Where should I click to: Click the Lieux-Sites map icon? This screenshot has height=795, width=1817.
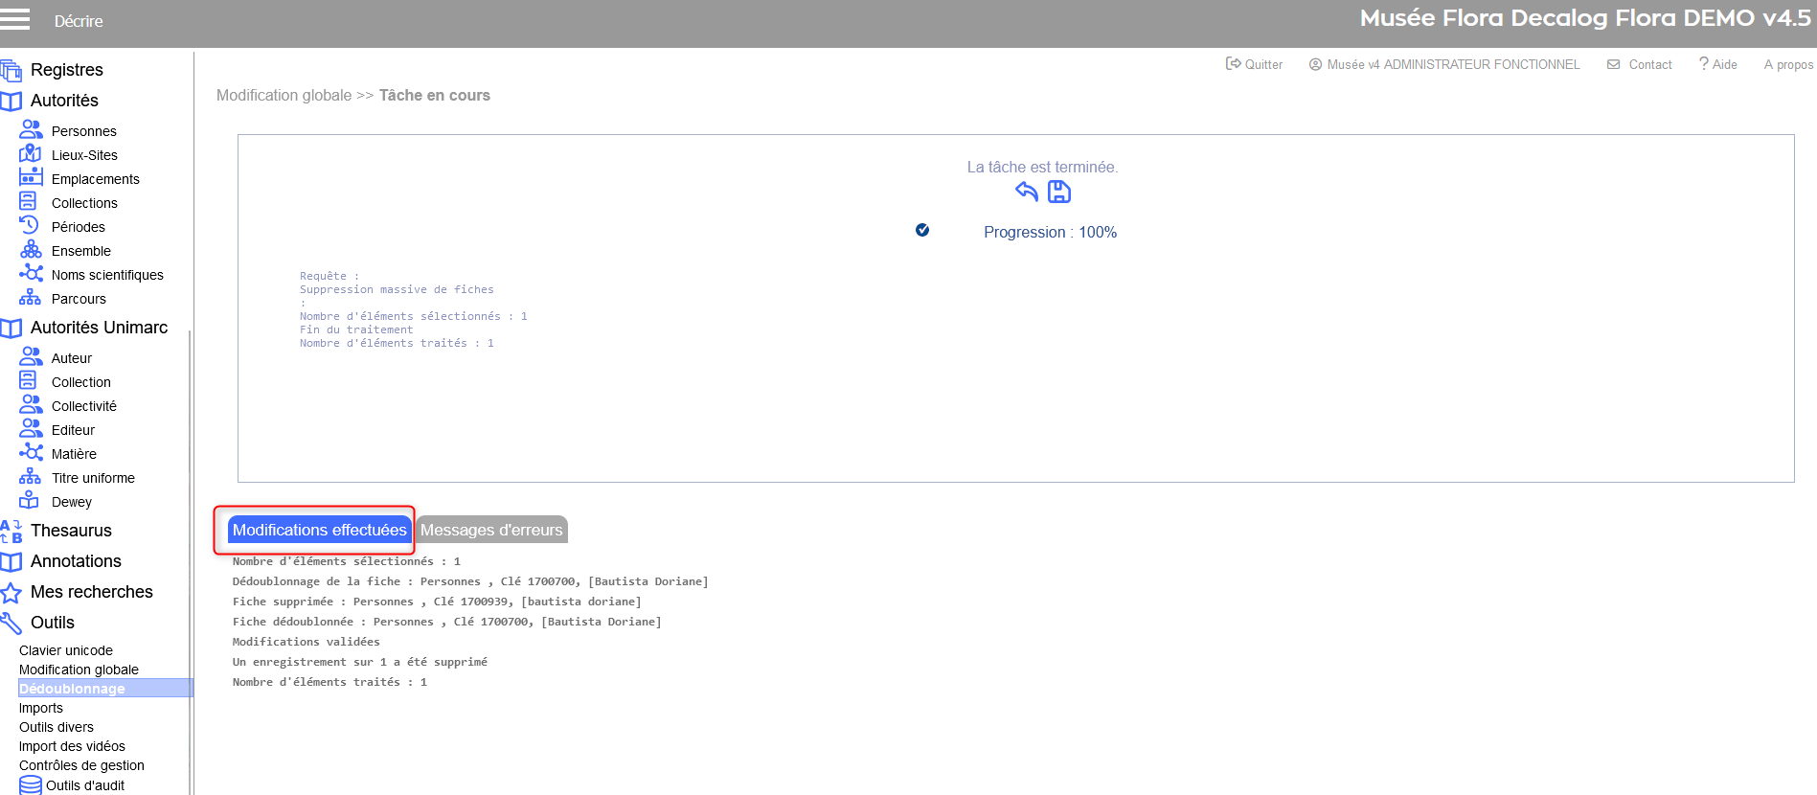(x=31, y=153)
